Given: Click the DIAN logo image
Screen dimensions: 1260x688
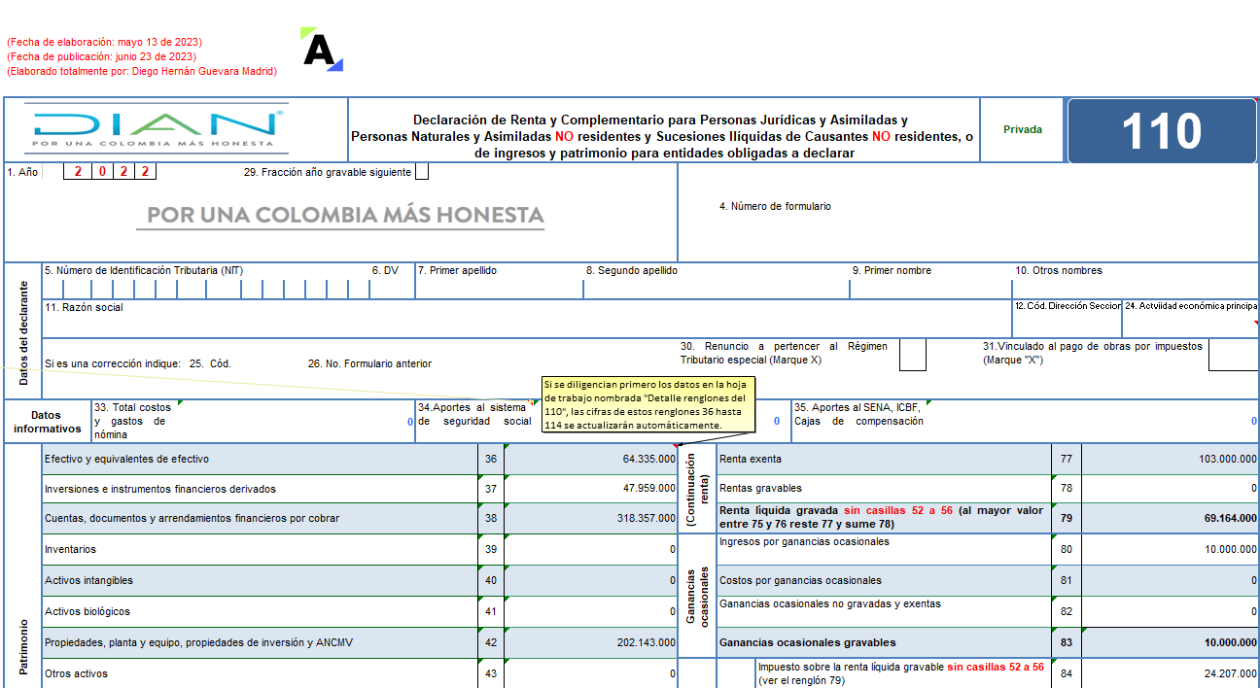Looking at the screenshot, I should tap(156, 128).
